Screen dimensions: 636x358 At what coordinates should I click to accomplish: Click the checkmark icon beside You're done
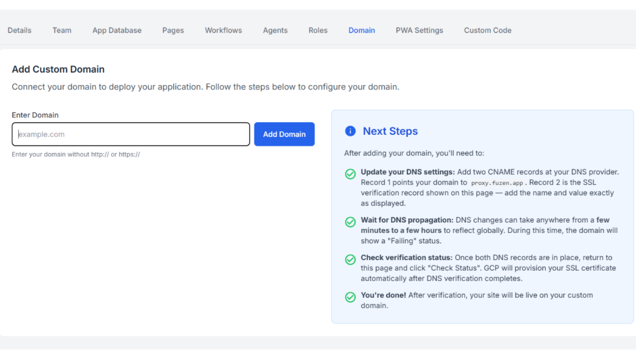(x=350, y=297)
